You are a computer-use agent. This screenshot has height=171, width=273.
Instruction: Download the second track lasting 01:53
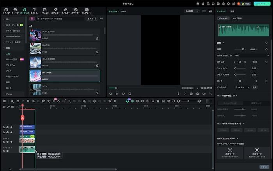97,52
